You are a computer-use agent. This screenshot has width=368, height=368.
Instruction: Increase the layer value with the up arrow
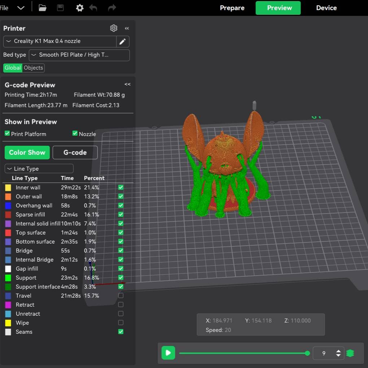(338, 351)
